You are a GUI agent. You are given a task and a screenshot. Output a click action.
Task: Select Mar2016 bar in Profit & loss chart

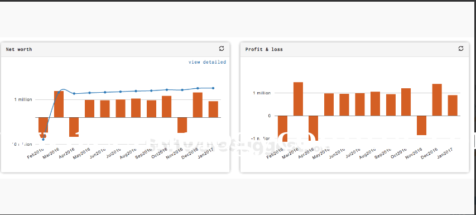click(298, 99)
